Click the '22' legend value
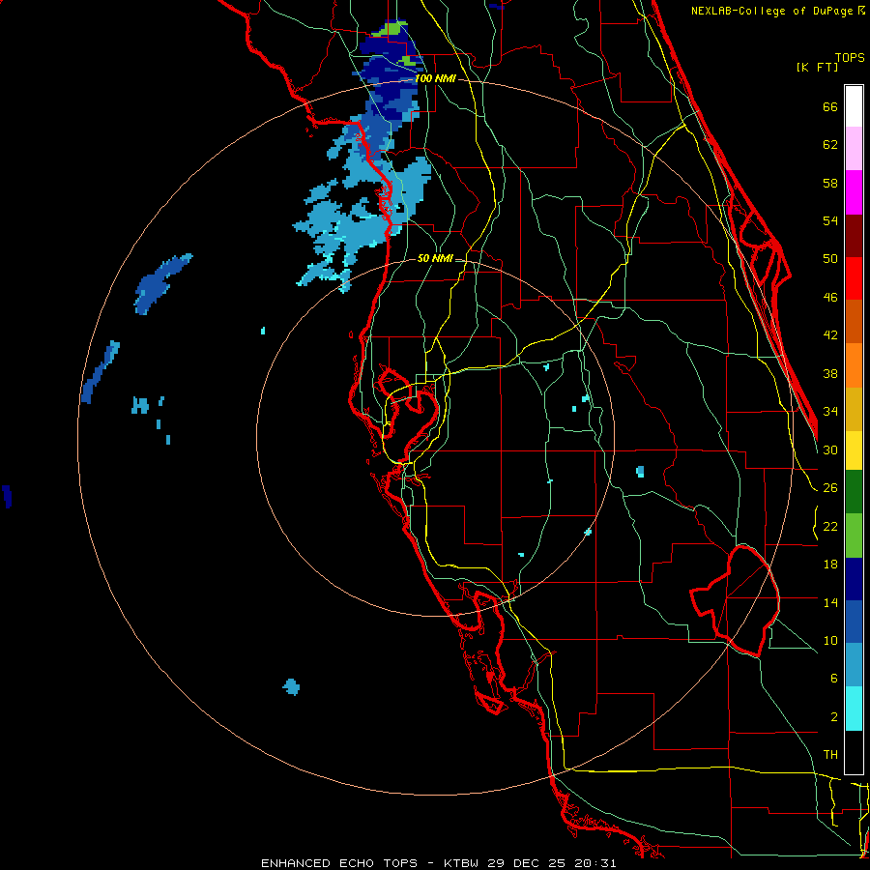This screenshot has height=870, width=870. click(830, 527)
